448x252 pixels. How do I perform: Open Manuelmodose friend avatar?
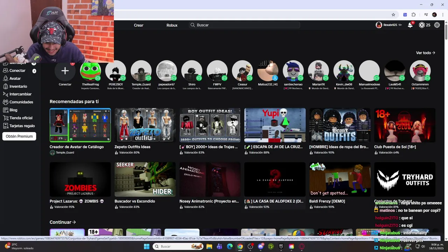[369, 71]
